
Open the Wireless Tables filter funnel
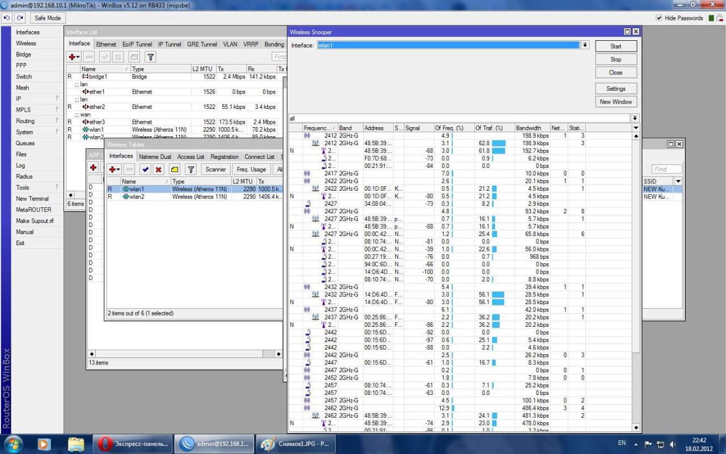pos(191,169)
